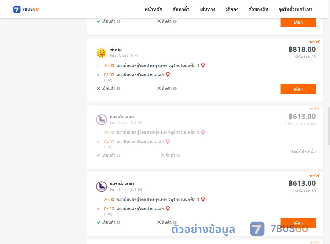The height and width of the screenshot is (244, 330).
Task: Click ฿613.00 price on 20:00 trip
Action: [x=302, y=183]
